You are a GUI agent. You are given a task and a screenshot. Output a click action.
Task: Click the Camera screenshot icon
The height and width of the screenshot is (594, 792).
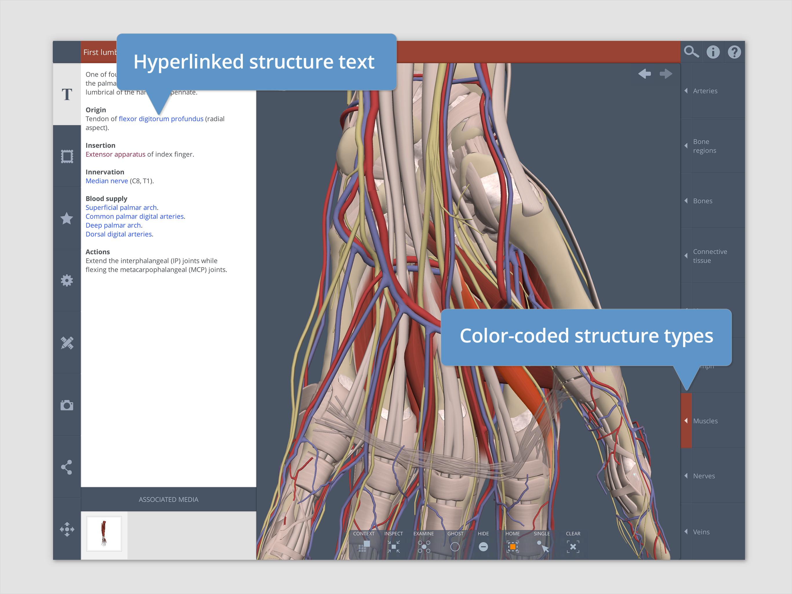pyautogui.click(x=67, y=405)
